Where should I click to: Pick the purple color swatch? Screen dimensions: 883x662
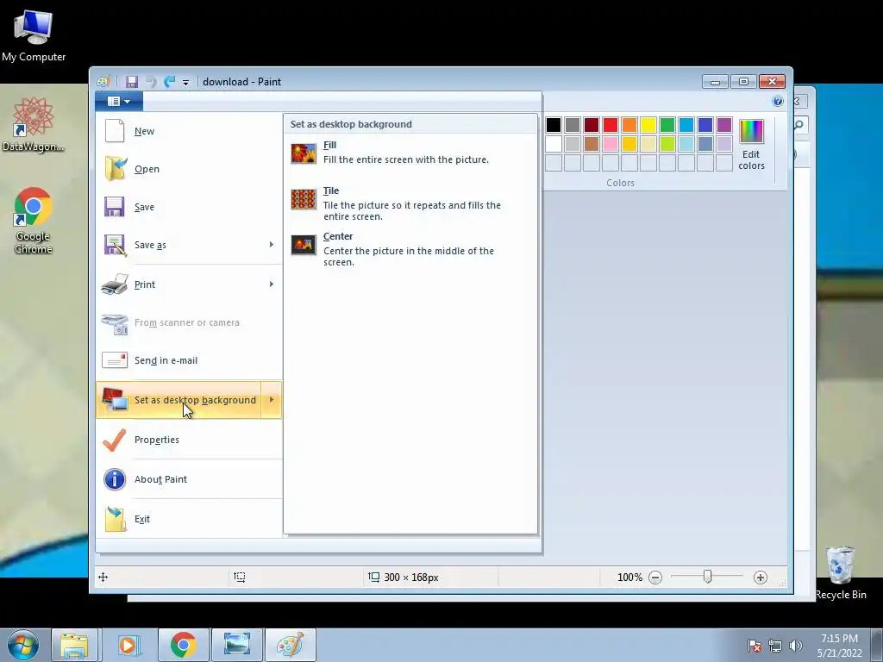click(724, 125)
